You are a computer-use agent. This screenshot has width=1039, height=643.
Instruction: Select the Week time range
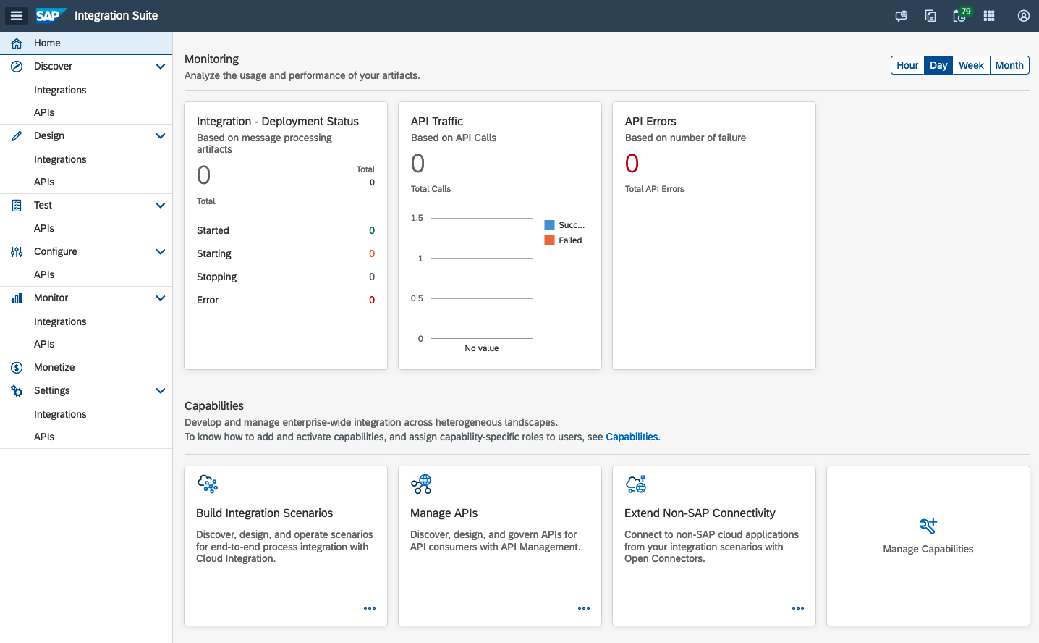(971, 65)
